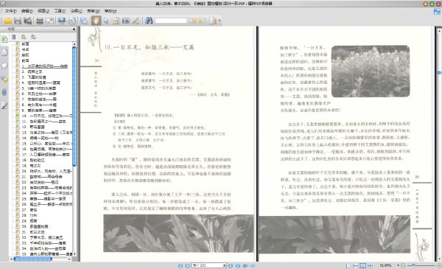This screenshot has width=442, height=269.
Task: Switch to single page layout
Action: pos(348,265)
